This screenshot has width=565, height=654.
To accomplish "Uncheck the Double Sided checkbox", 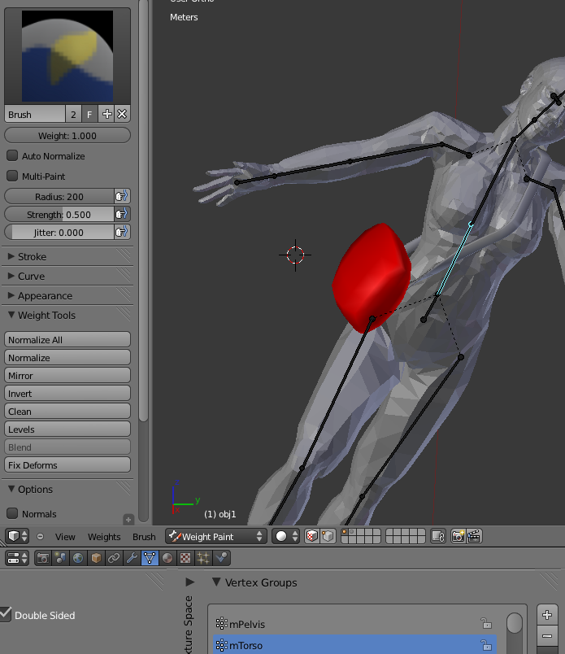I will tap(6, 614).
